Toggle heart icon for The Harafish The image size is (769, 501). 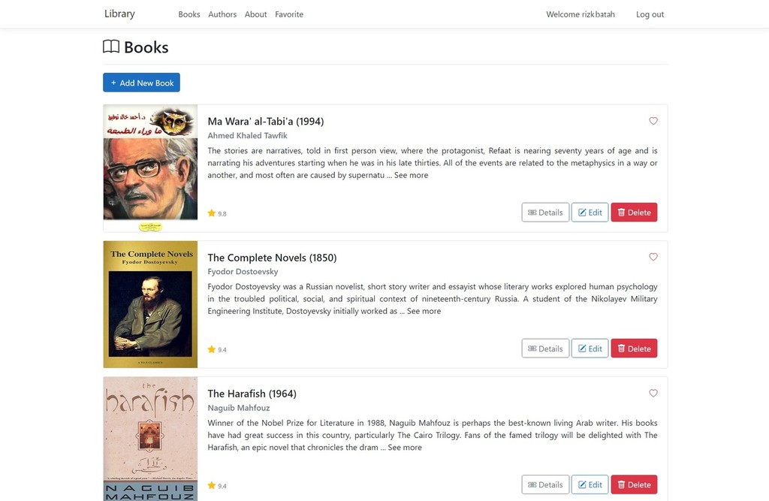coord(653,393)
